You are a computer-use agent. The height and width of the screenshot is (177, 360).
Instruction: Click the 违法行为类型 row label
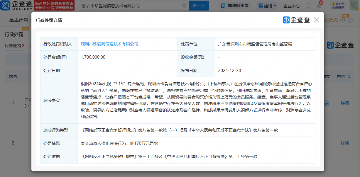(x=56, y=130)
